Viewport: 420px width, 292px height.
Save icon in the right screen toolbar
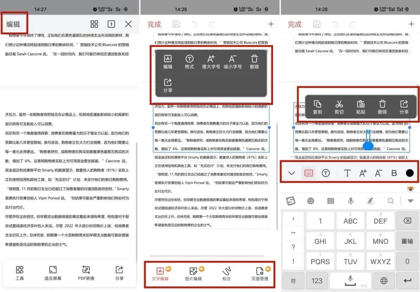317,24
